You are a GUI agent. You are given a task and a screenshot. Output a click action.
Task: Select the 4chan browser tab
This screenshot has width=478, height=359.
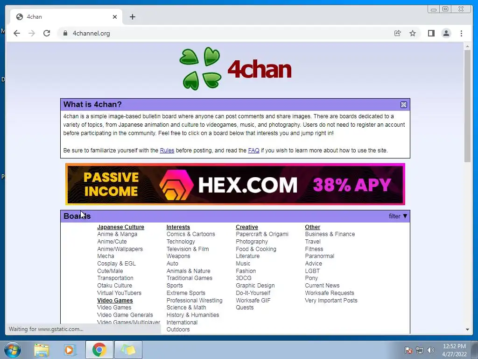(66, 17)
